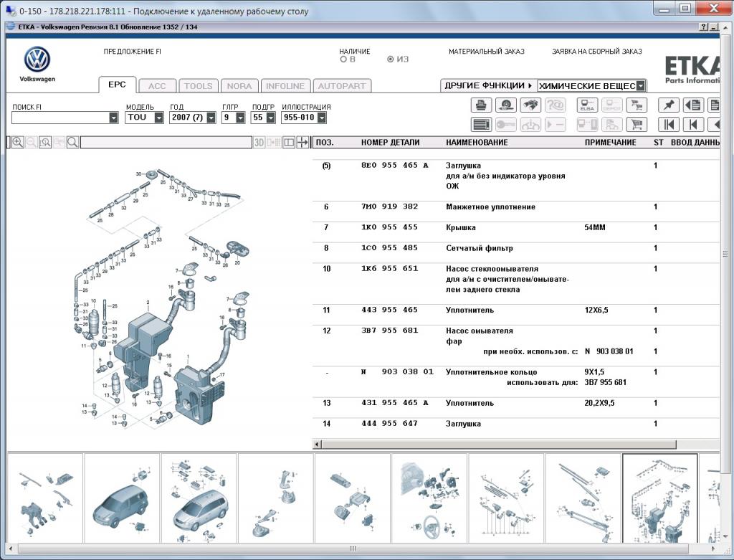734x560 pixels.
Task: Click the Другие функции button
Action: pos(487,85)
